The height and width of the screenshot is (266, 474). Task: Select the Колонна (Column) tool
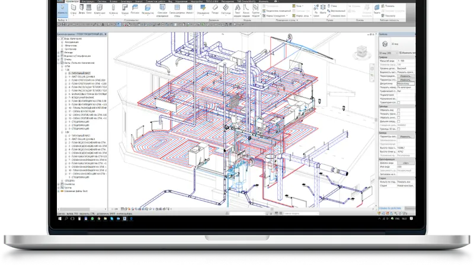(113, 9)
